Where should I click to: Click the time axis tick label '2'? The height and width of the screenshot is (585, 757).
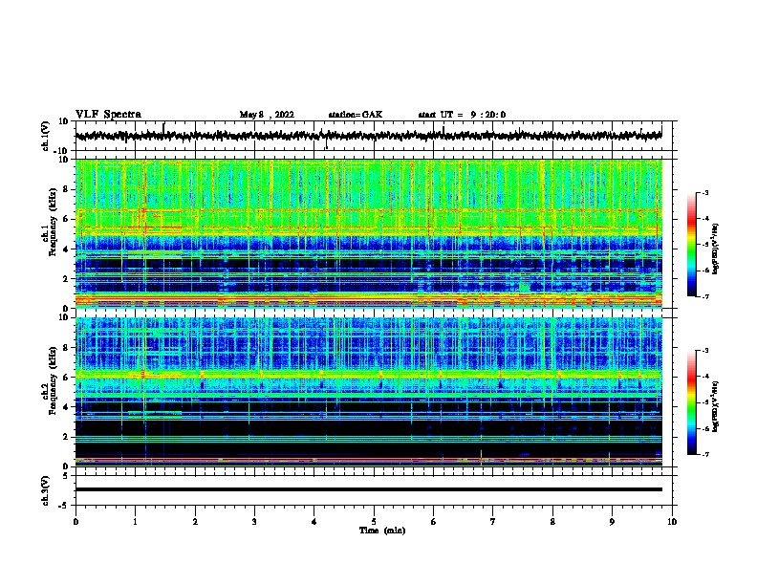point(195,522)
